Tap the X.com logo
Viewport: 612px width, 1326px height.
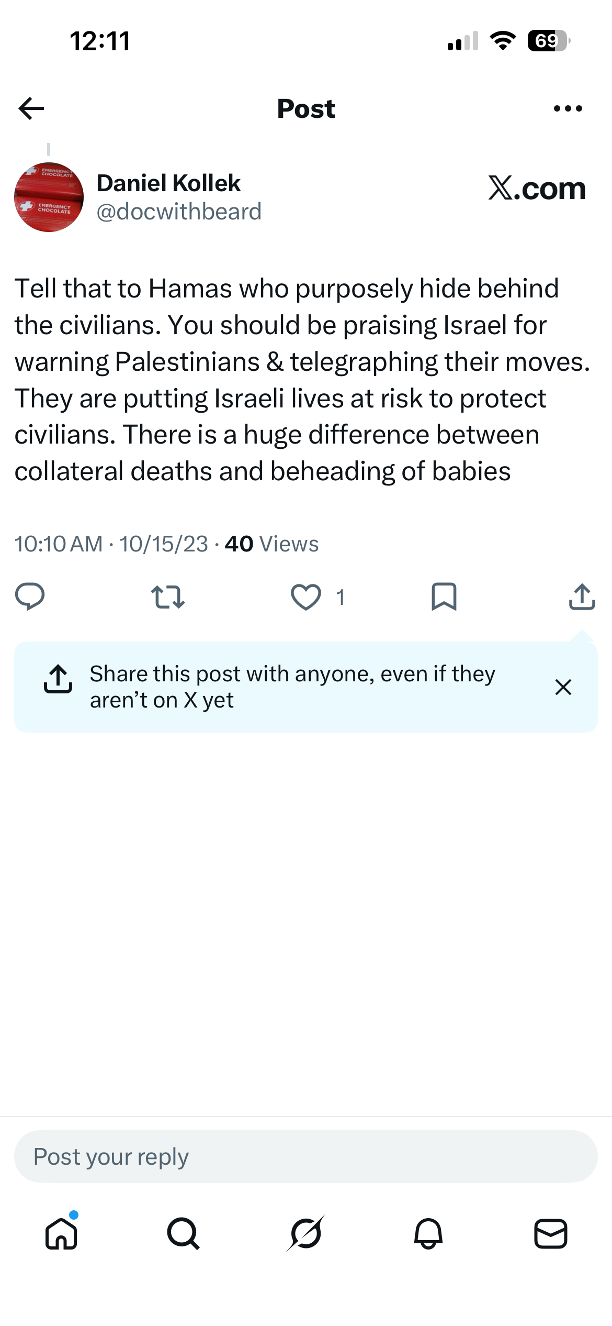coord(537,188)
